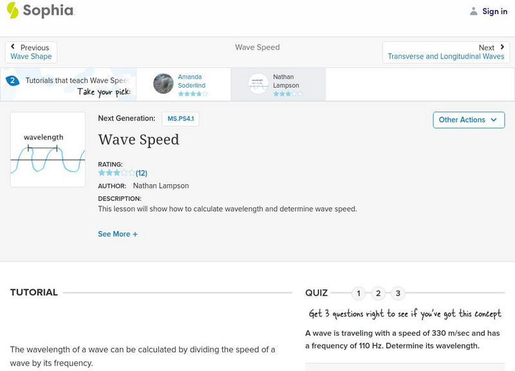This screenshot has height=371, width=515.
Task: Go to the Wave Shape previous lesson
Action: point(31,57)
